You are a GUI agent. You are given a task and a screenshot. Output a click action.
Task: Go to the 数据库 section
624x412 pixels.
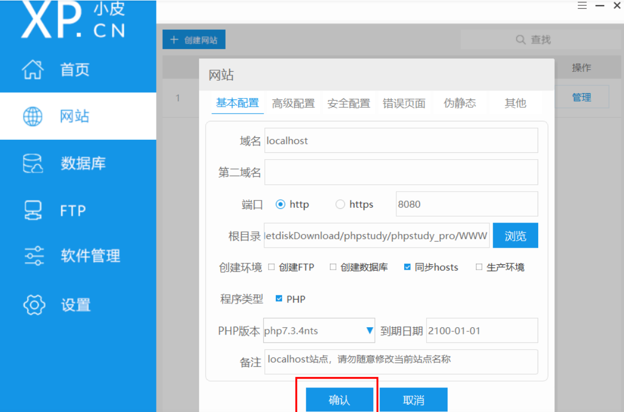83,164
